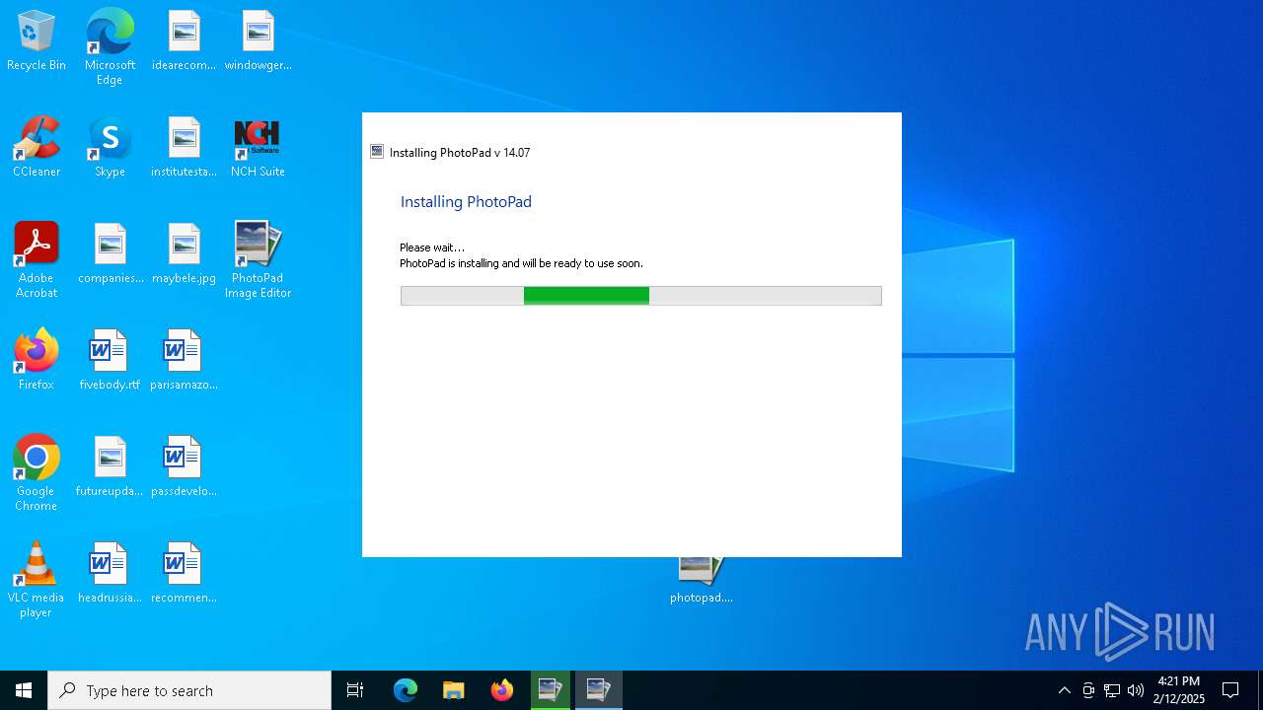Select the maybele.jpg image file

click(x=184, y=253)
